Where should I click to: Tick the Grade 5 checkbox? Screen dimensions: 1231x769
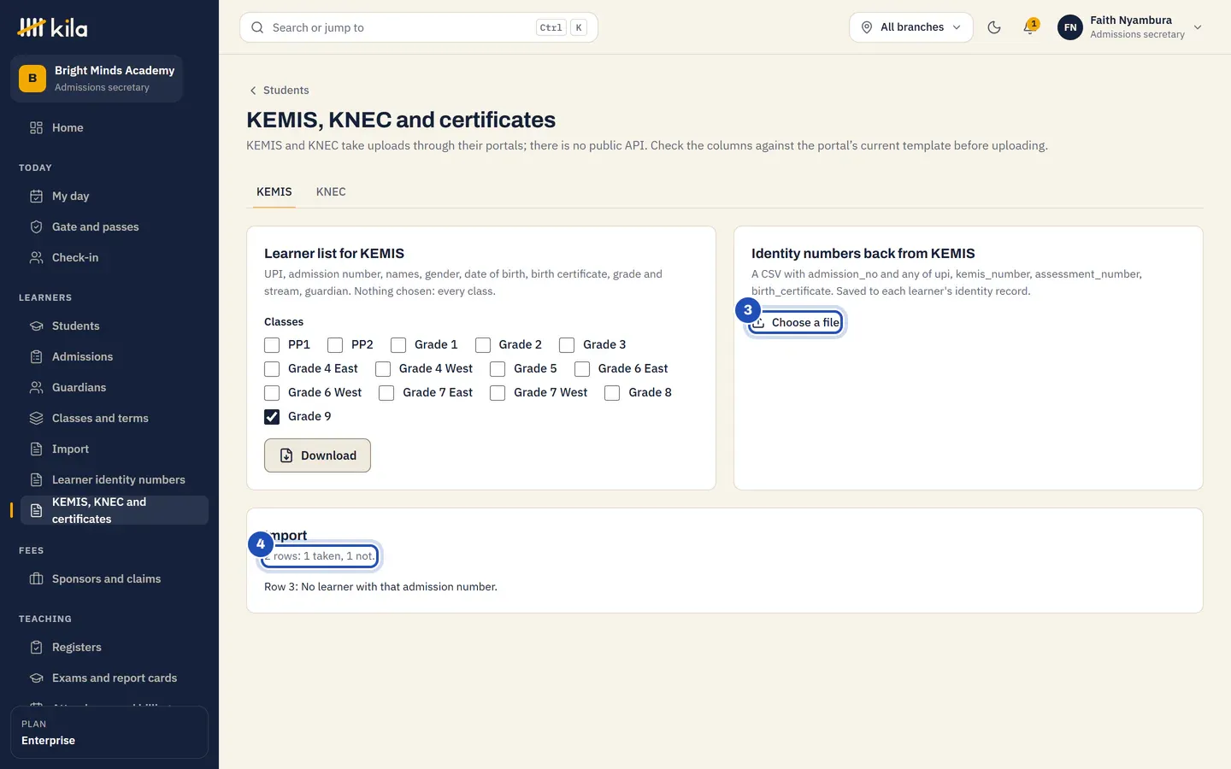coord(498,369)
